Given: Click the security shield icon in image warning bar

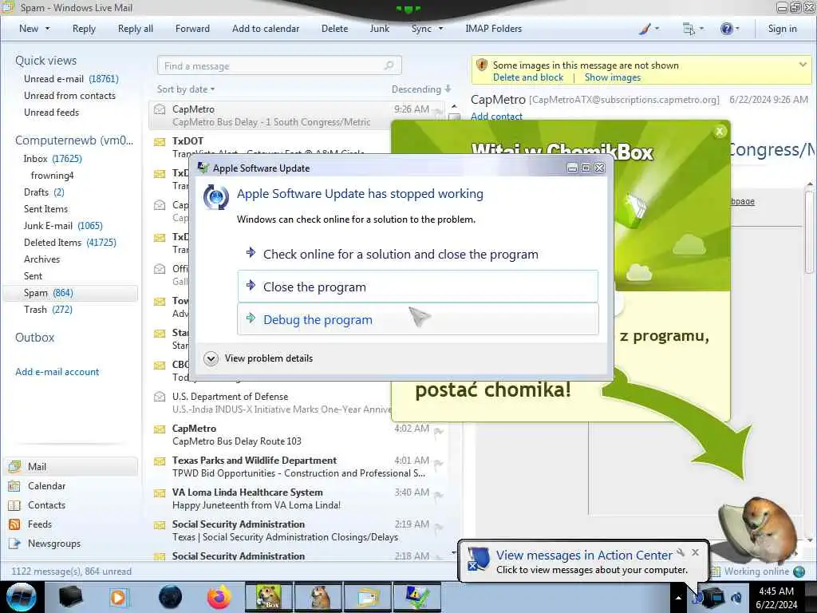Looking at the screenshot, I should (482, 65).
